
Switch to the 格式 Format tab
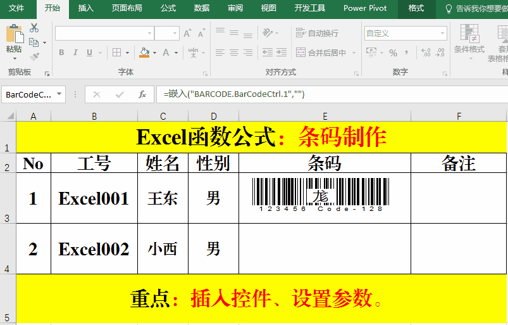click(x=416, y=8)
